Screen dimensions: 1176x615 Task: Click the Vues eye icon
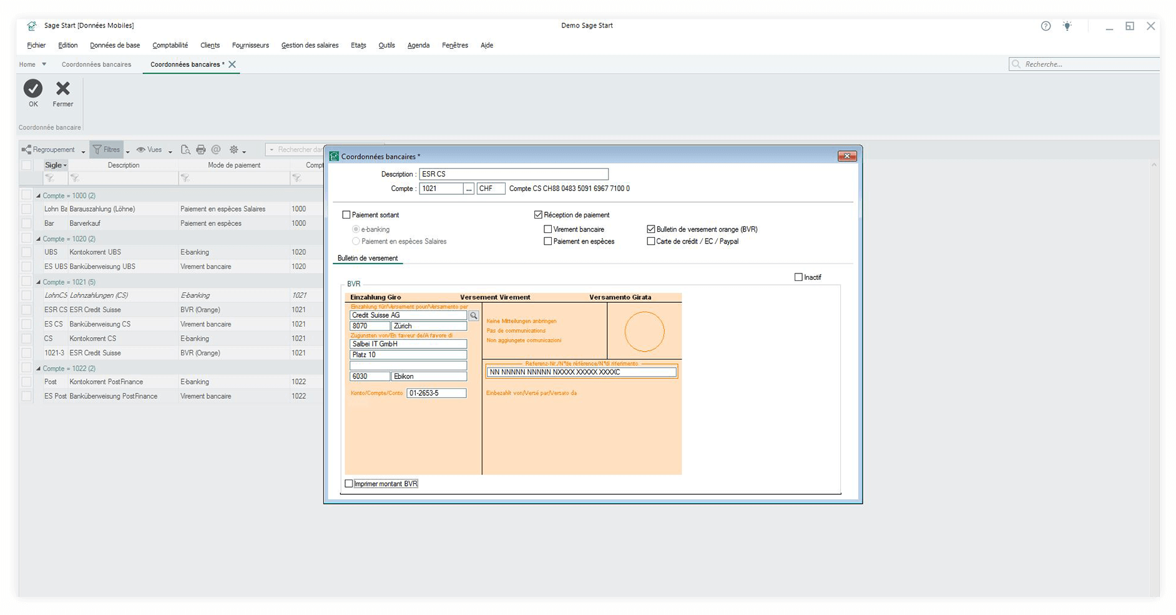point(141,150)
